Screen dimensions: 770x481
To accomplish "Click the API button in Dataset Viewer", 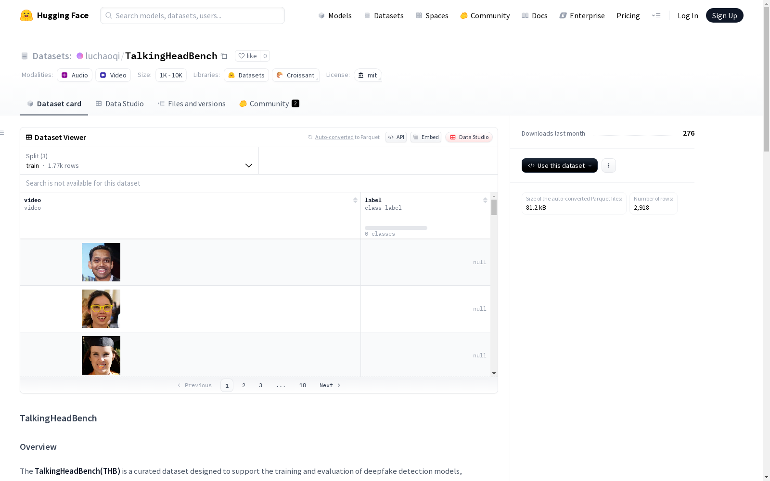I will pyautogui.click(x=396, y=137).
